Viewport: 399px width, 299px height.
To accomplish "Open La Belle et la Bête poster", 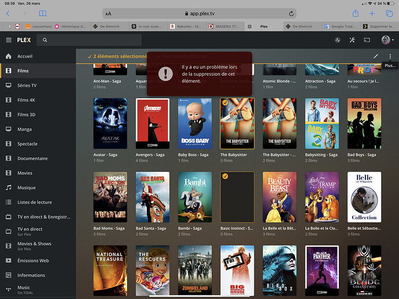I will [280, 197].
